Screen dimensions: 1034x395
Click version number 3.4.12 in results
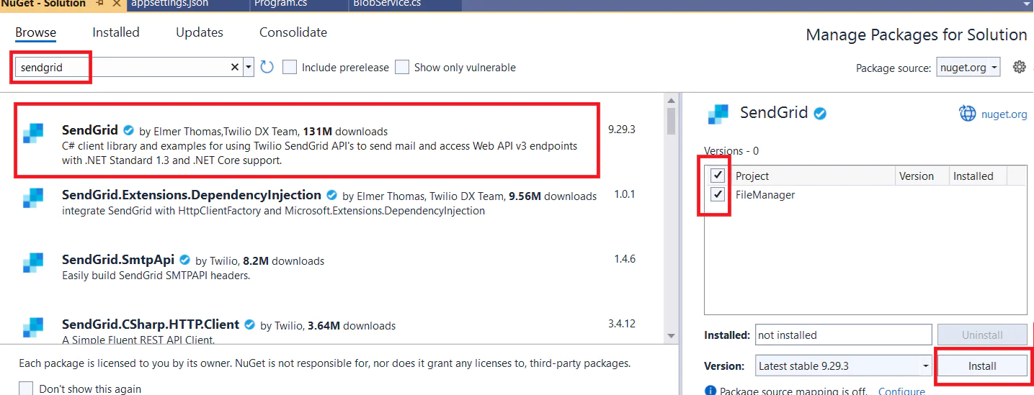click(621, 324)
